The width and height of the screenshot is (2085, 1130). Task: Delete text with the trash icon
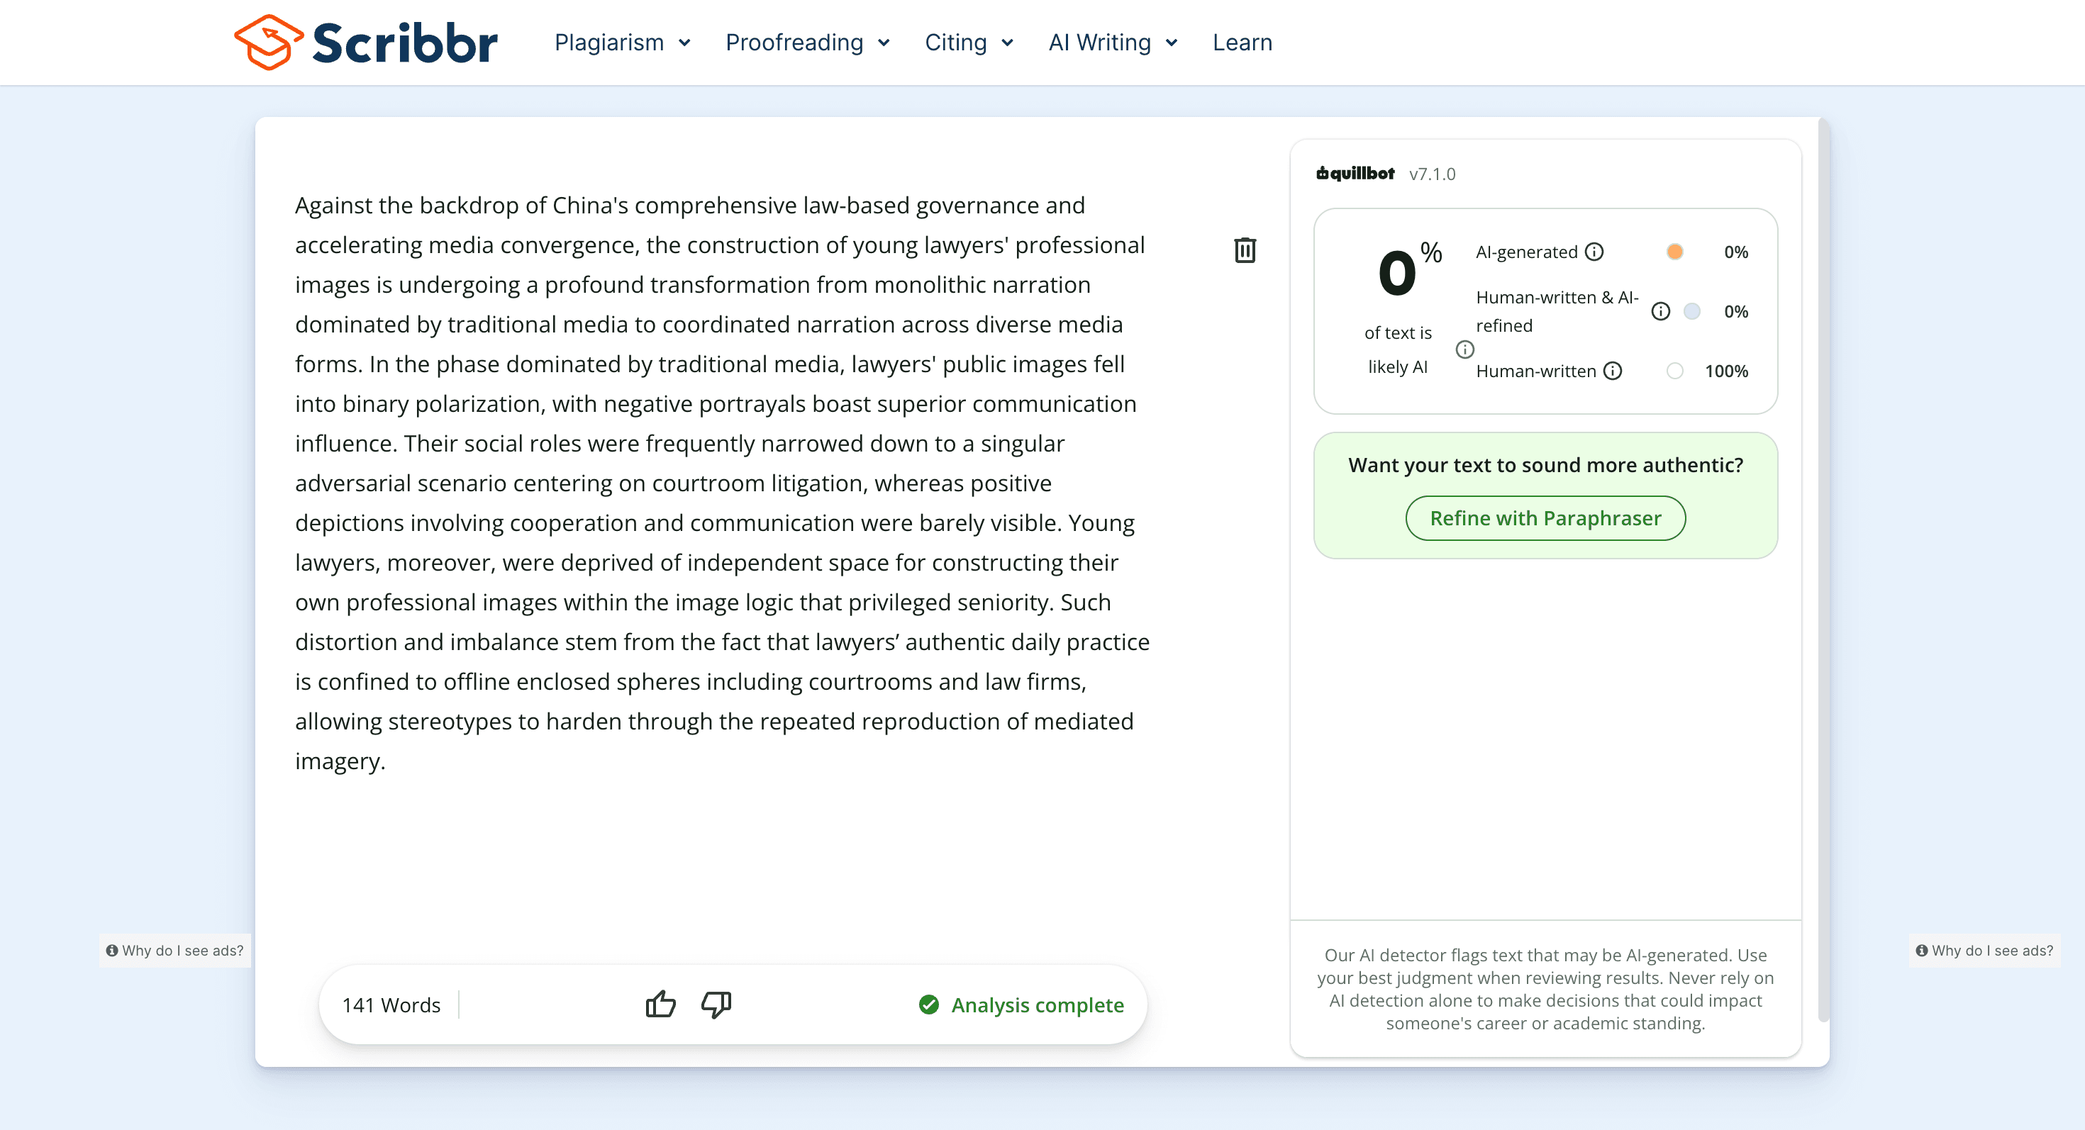1245,250
